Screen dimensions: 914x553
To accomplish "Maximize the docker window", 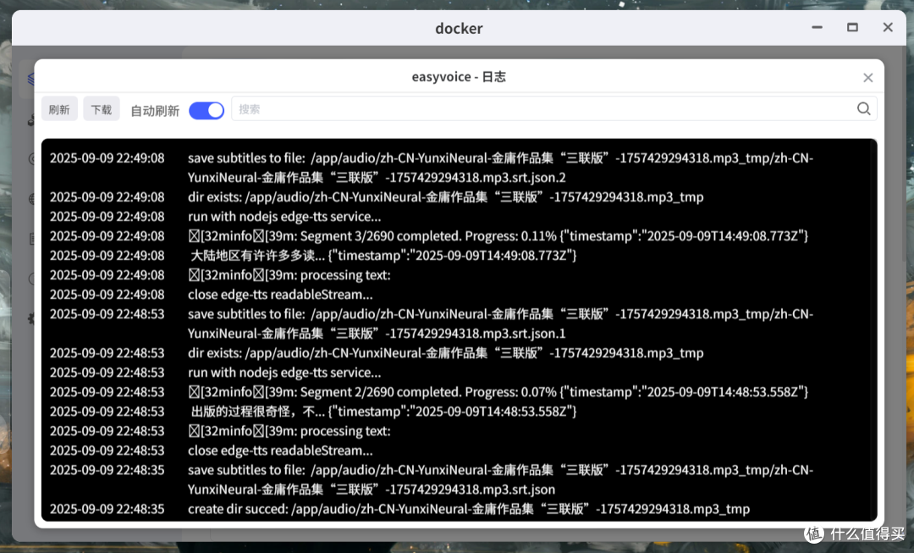I will tap(852, 27).
